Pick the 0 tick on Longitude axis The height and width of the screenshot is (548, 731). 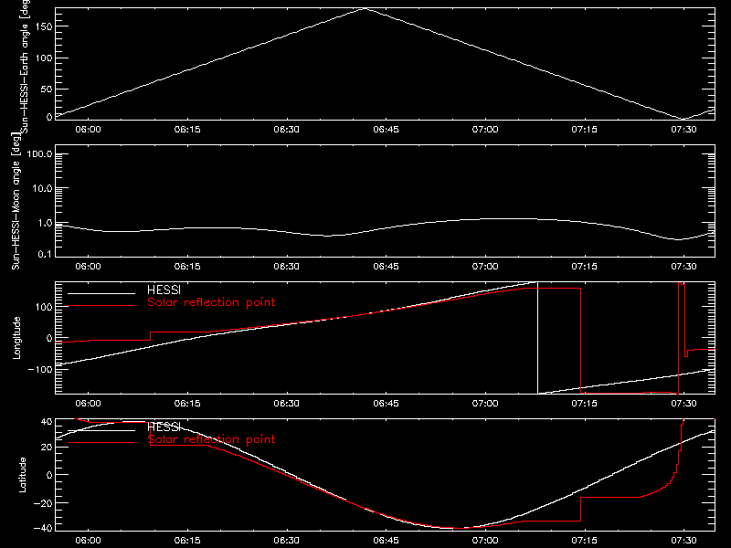click(49, 338)
